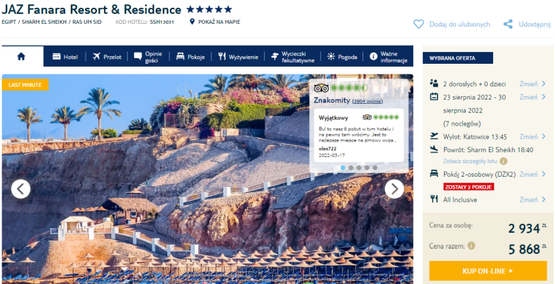This screenshot has height=284, width=555.
Task: Show next photo with right arrow
Action: (394, 189)
